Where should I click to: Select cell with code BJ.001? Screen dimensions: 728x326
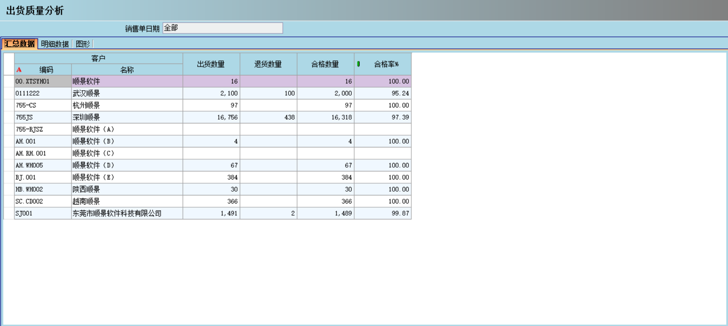pos(43,177)
